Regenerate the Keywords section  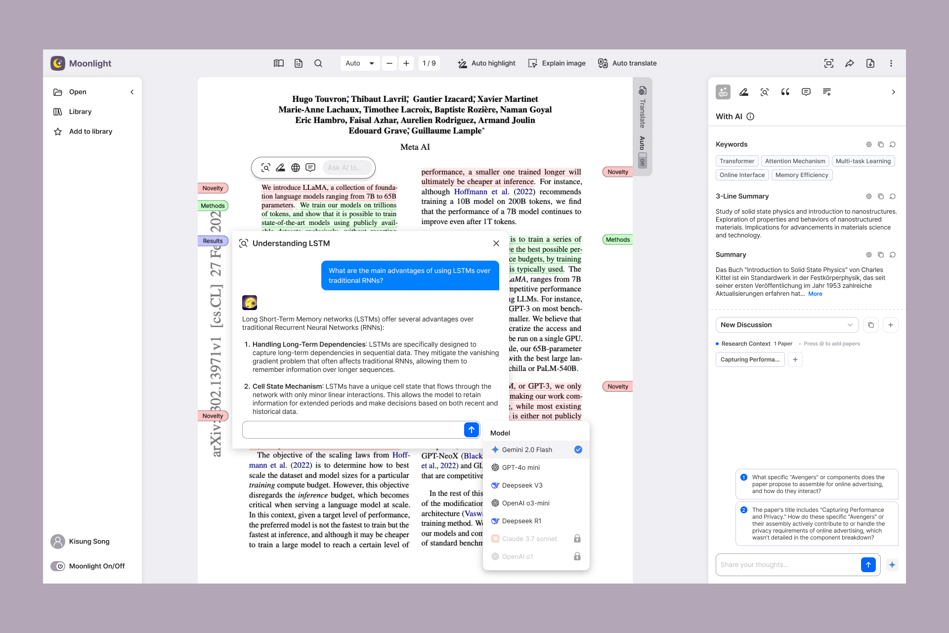click(893, 144)
